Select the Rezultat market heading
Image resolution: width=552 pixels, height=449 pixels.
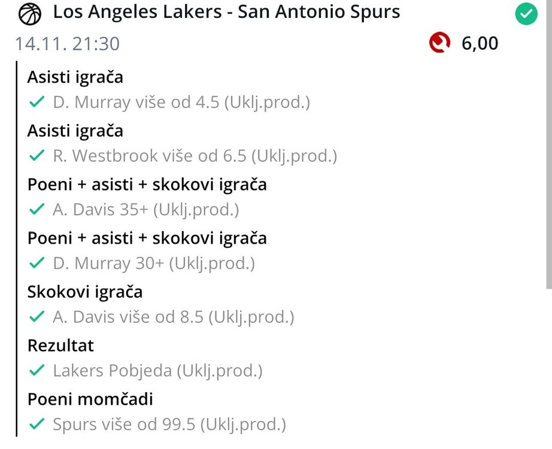click(x=60, y=345)
